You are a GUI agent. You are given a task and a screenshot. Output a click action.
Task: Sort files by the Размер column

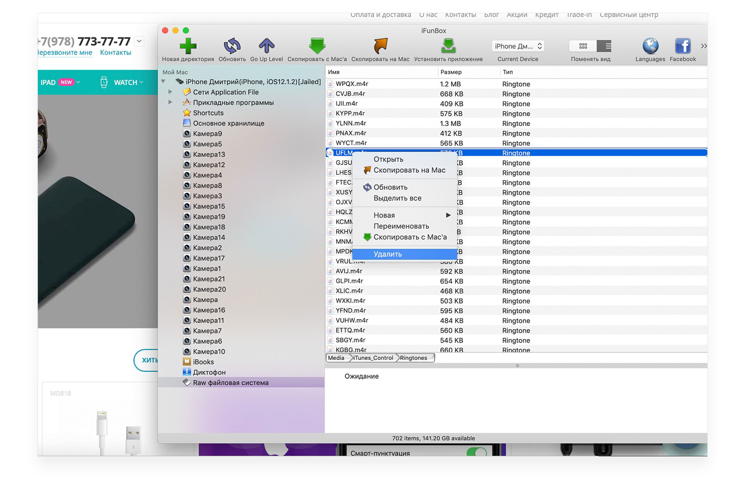tap(469, 72)
